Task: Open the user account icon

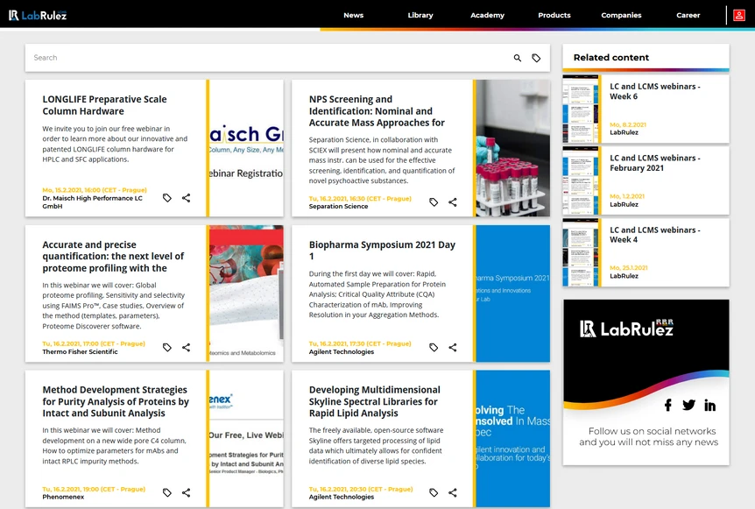Action: point(738,15)
